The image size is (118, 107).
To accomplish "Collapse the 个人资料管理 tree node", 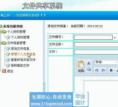I will 1,32.
